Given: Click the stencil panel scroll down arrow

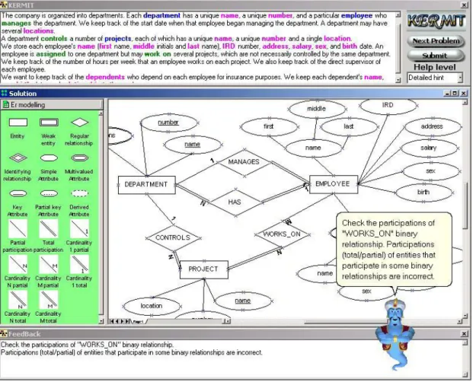Looking at the screenshot, I should [x=101, y=321].
